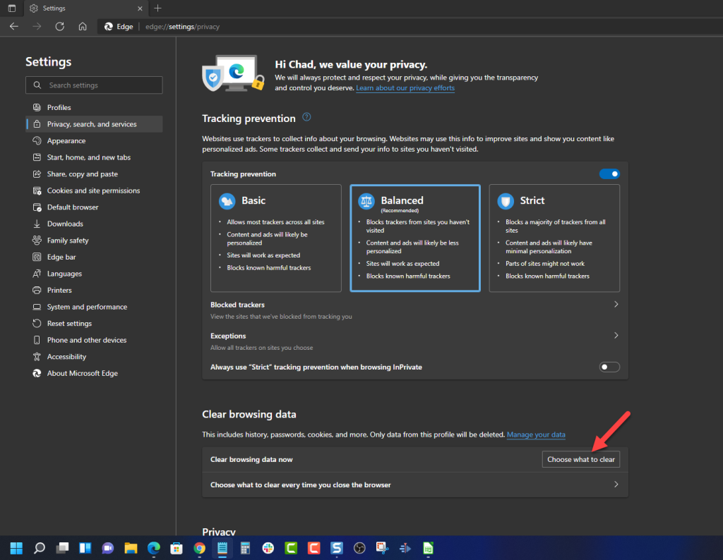Open Default browser settings
This screenshot has height=560, width=723.
94,207
